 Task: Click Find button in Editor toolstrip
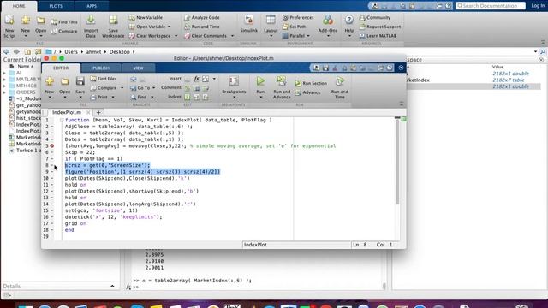click(x=139, y=97)
